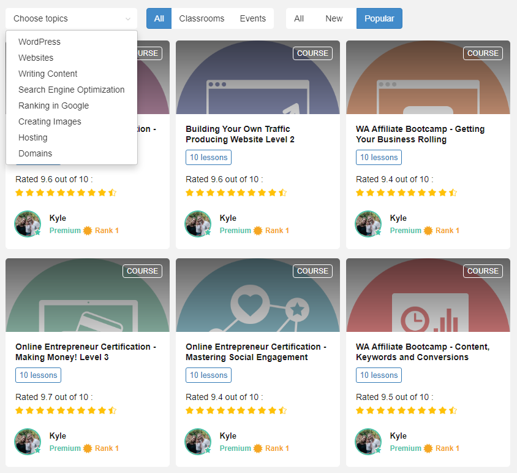Click Rank 1 badge on Traffic Producing Website card
Image resolution: width=517 pixels, height=473 pixels.
(x=271, y=231)
